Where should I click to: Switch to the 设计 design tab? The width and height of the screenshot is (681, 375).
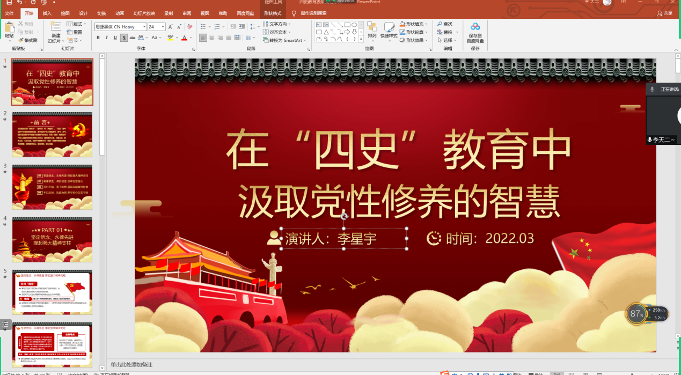click(83, 13)
